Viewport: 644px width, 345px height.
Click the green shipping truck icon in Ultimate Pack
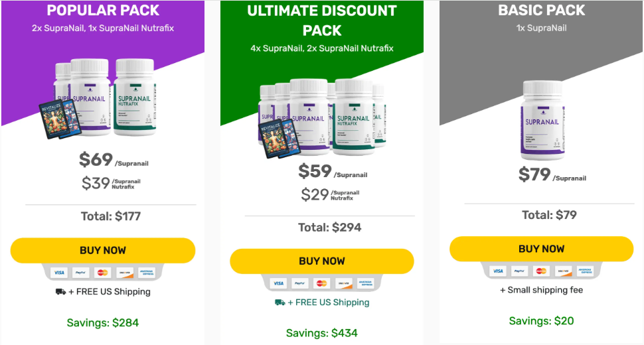click(280, 303)
